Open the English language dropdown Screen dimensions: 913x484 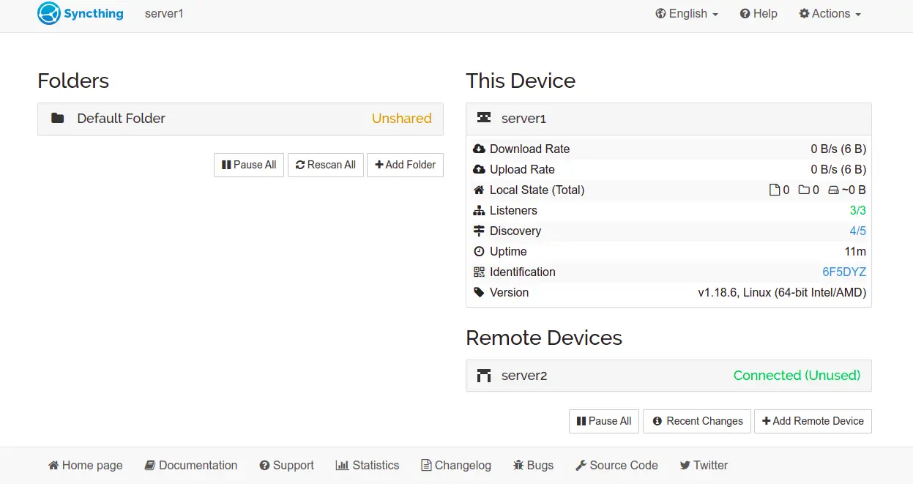pos(687,13)
